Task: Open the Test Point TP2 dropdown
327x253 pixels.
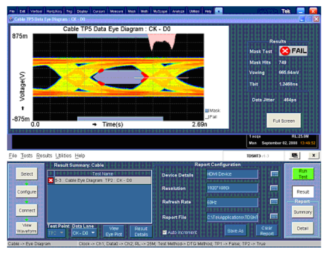Action: point(56,233)
